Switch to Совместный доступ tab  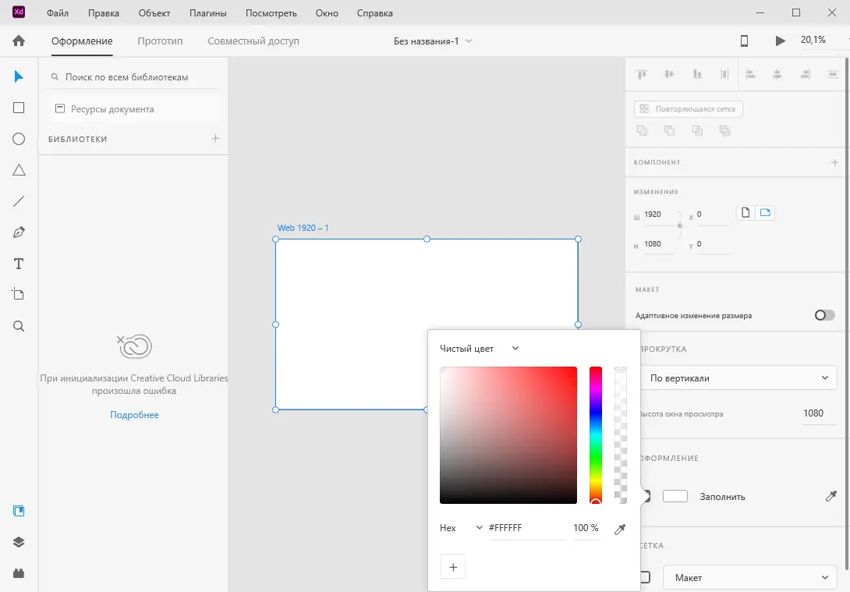point(253,41)
